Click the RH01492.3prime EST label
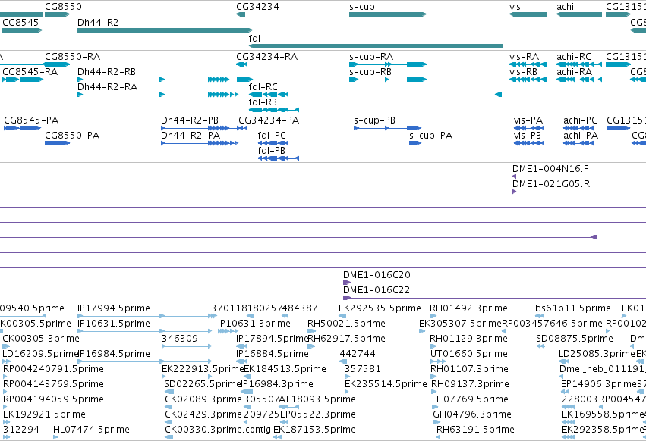The image size is (646, 441). pos(469,308)
